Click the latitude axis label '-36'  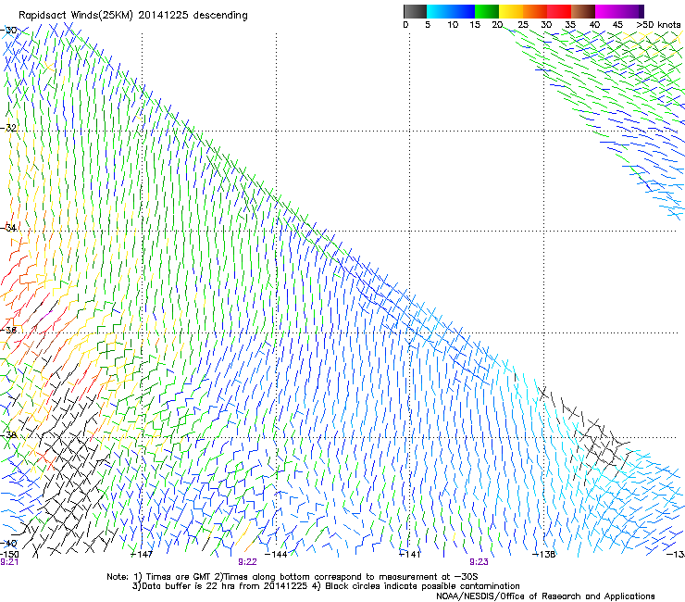click(x=8, y=330)
